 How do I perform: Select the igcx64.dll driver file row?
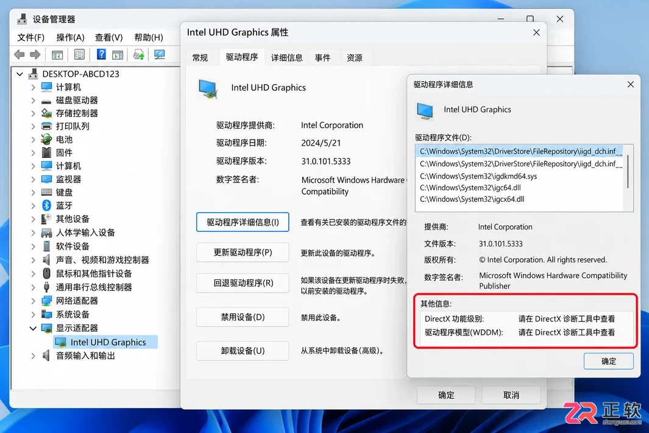[519, 199]
